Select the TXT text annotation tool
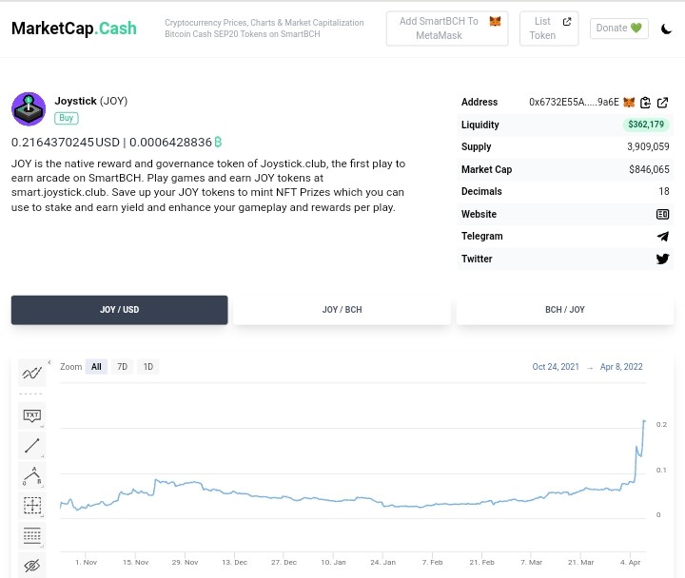The height and width of the screenshot is (578, 685). (x=32, y=414)
